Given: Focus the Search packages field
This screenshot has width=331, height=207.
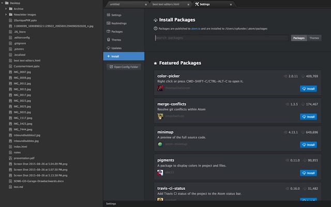Looking at the screenshot, I should (x=221, y=38).
